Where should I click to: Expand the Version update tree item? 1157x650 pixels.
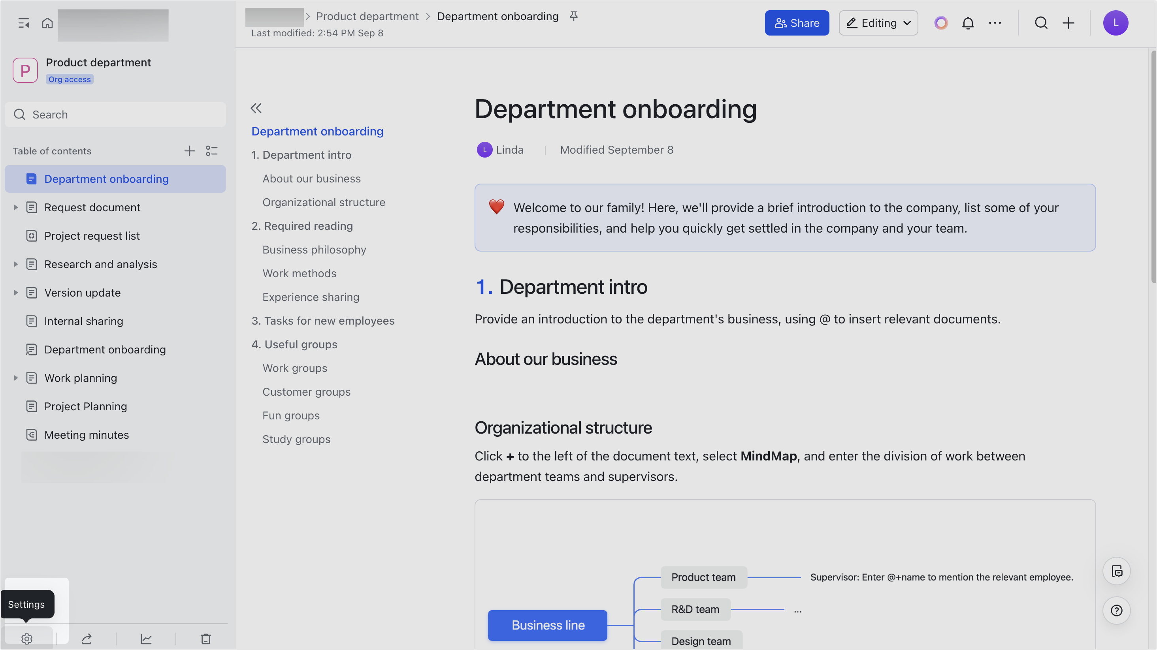point(16,293)
